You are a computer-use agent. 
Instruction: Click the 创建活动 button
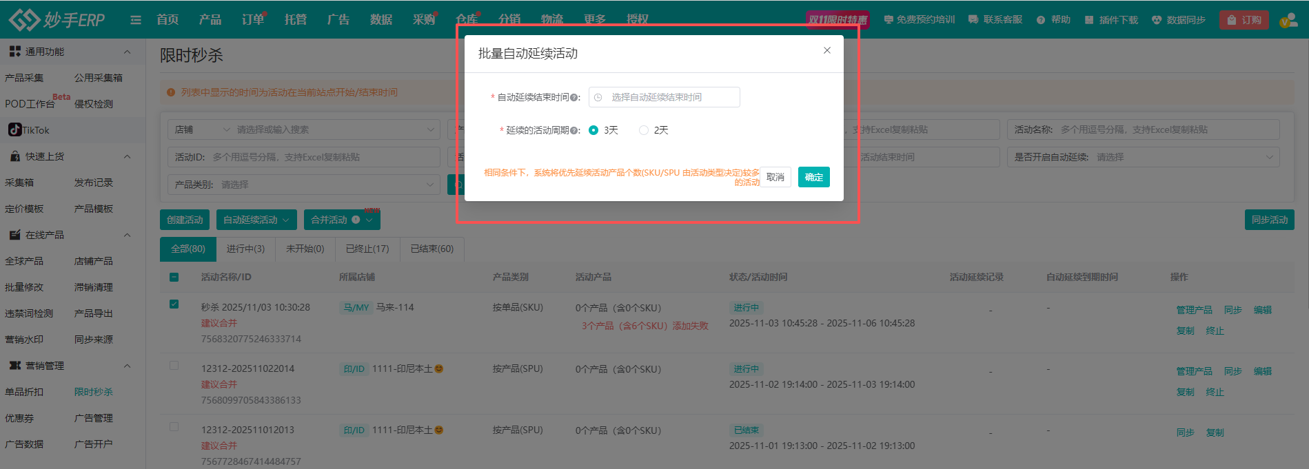click(185, 220)
